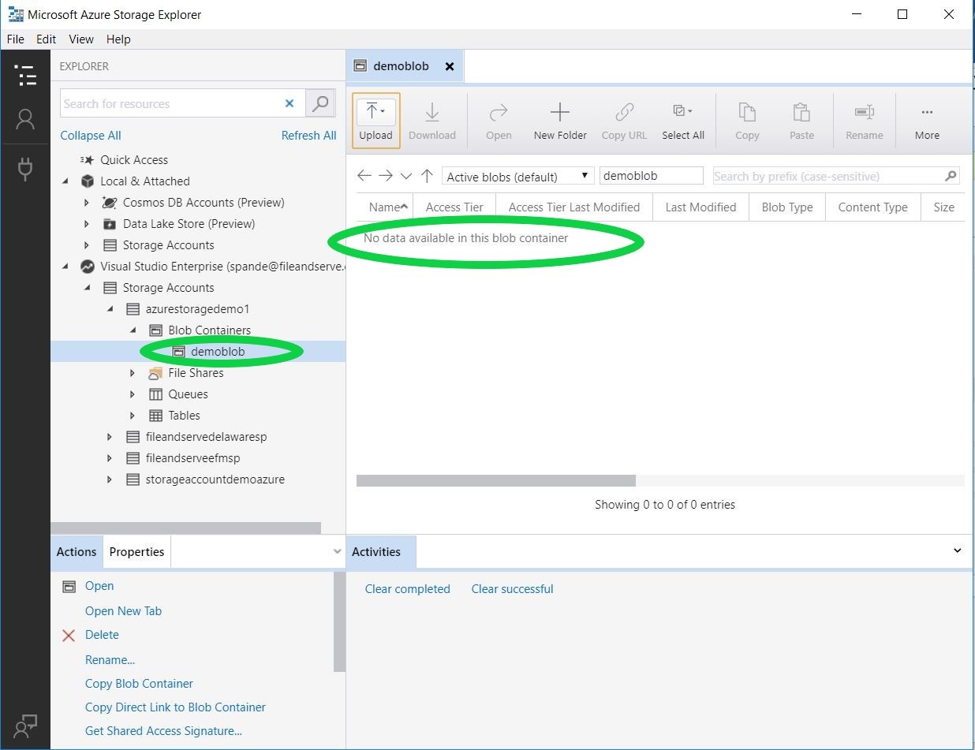
Task: Expand the Tables node
Action: click(x=133, y=416)
